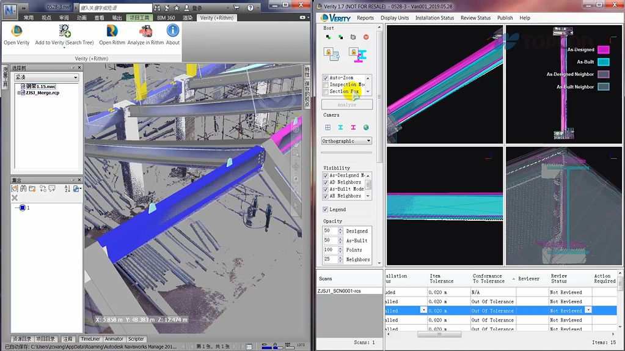Select the globe camera icon
This screenshot has height=351, width=625.
click(366, 127)
